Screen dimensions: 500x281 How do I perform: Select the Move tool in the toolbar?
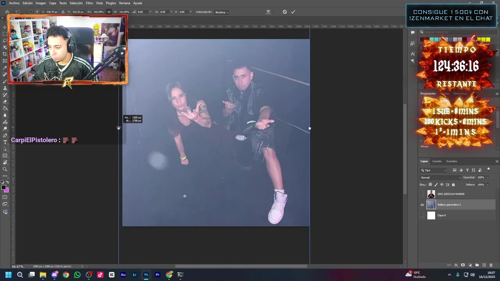[5, 27]
